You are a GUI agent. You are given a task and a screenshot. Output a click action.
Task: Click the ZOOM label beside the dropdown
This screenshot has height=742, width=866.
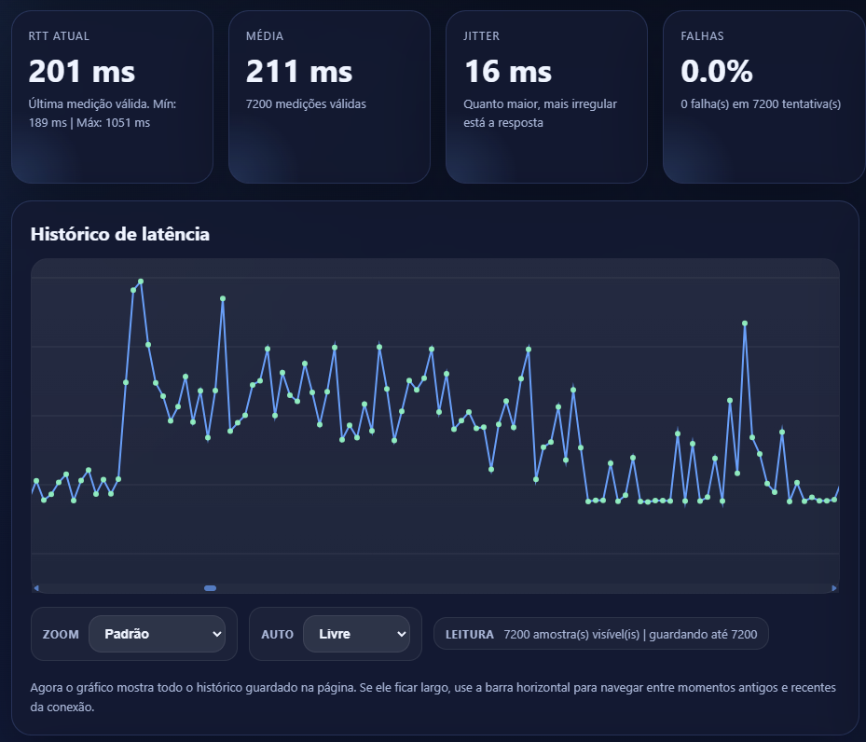click(x=61, y=634)
